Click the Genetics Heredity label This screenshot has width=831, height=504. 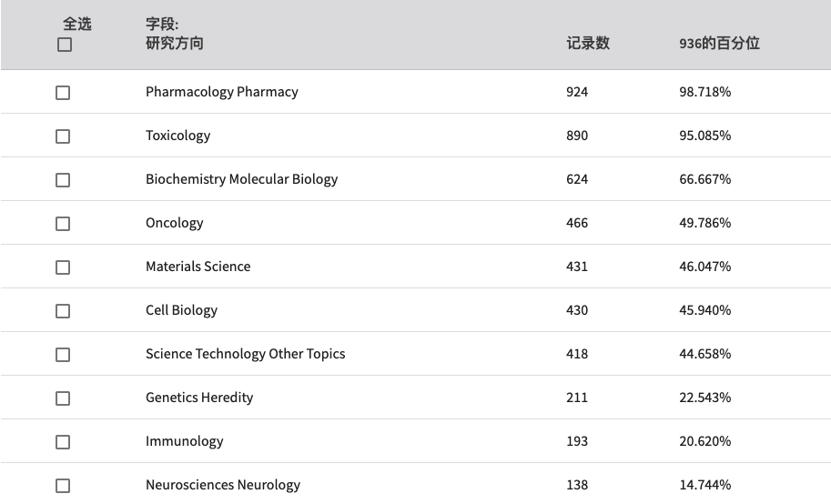click(x=199, y=398)
